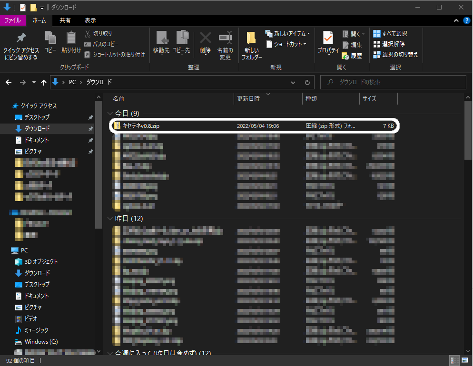Open the File (ファイル) menu tab
The width and height of the screenshot is (473, 366).
pos(12,20)
